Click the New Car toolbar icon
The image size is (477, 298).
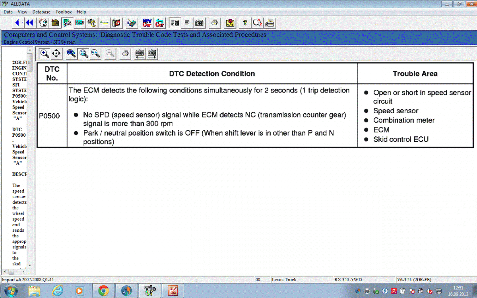pyautogui.click(x=147, y=23)
